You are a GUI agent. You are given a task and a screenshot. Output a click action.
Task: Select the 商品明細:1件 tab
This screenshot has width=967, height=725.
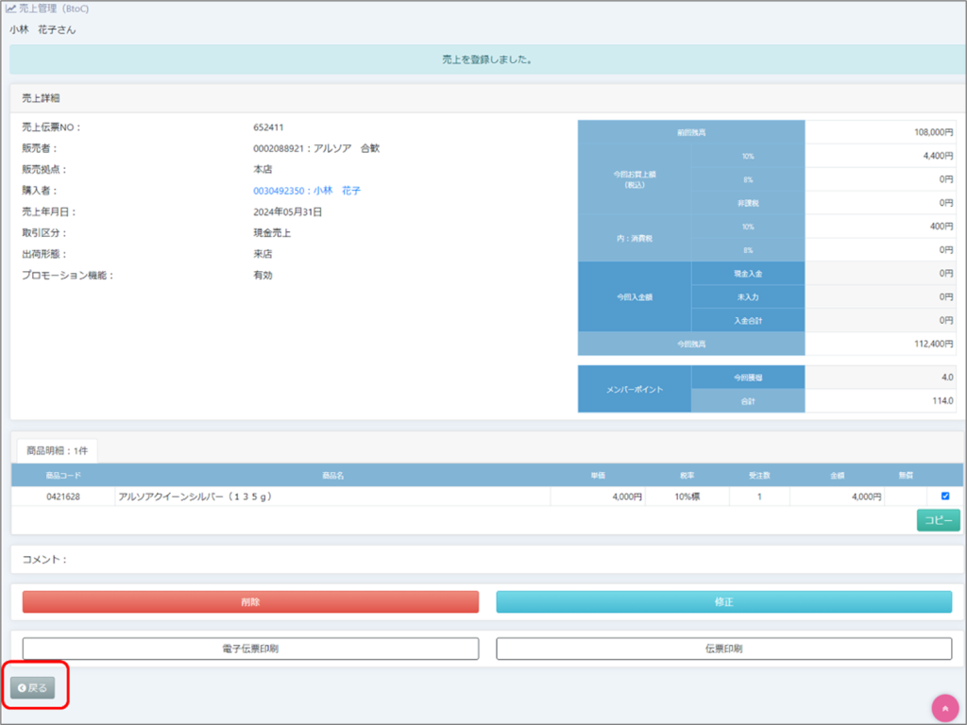tap(56, 450)
